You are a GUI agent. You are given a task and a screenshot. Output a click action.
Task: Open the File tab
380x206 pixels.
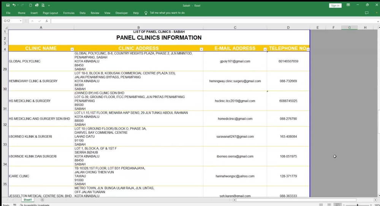click(8, 13)
